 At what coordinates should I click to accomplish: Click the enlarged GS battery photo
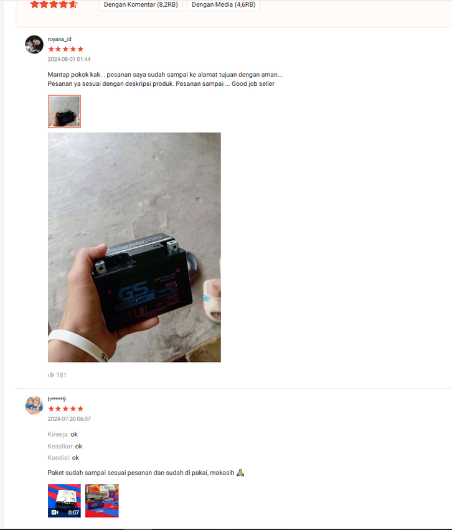tap(134, 247)
